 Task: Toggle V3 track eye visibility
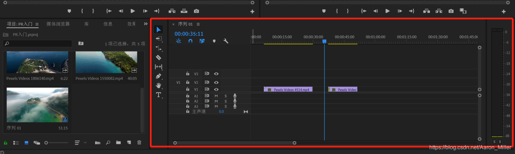[216, 74]
